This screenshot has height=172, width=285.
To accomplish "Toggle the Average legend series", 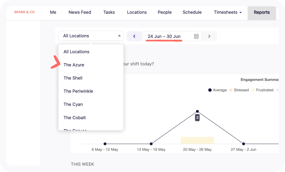I will 218,90.
